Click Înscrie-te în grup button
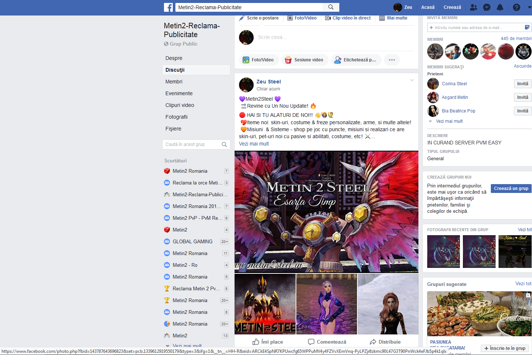This screenshot has width=532, height=355. (505, 348)
